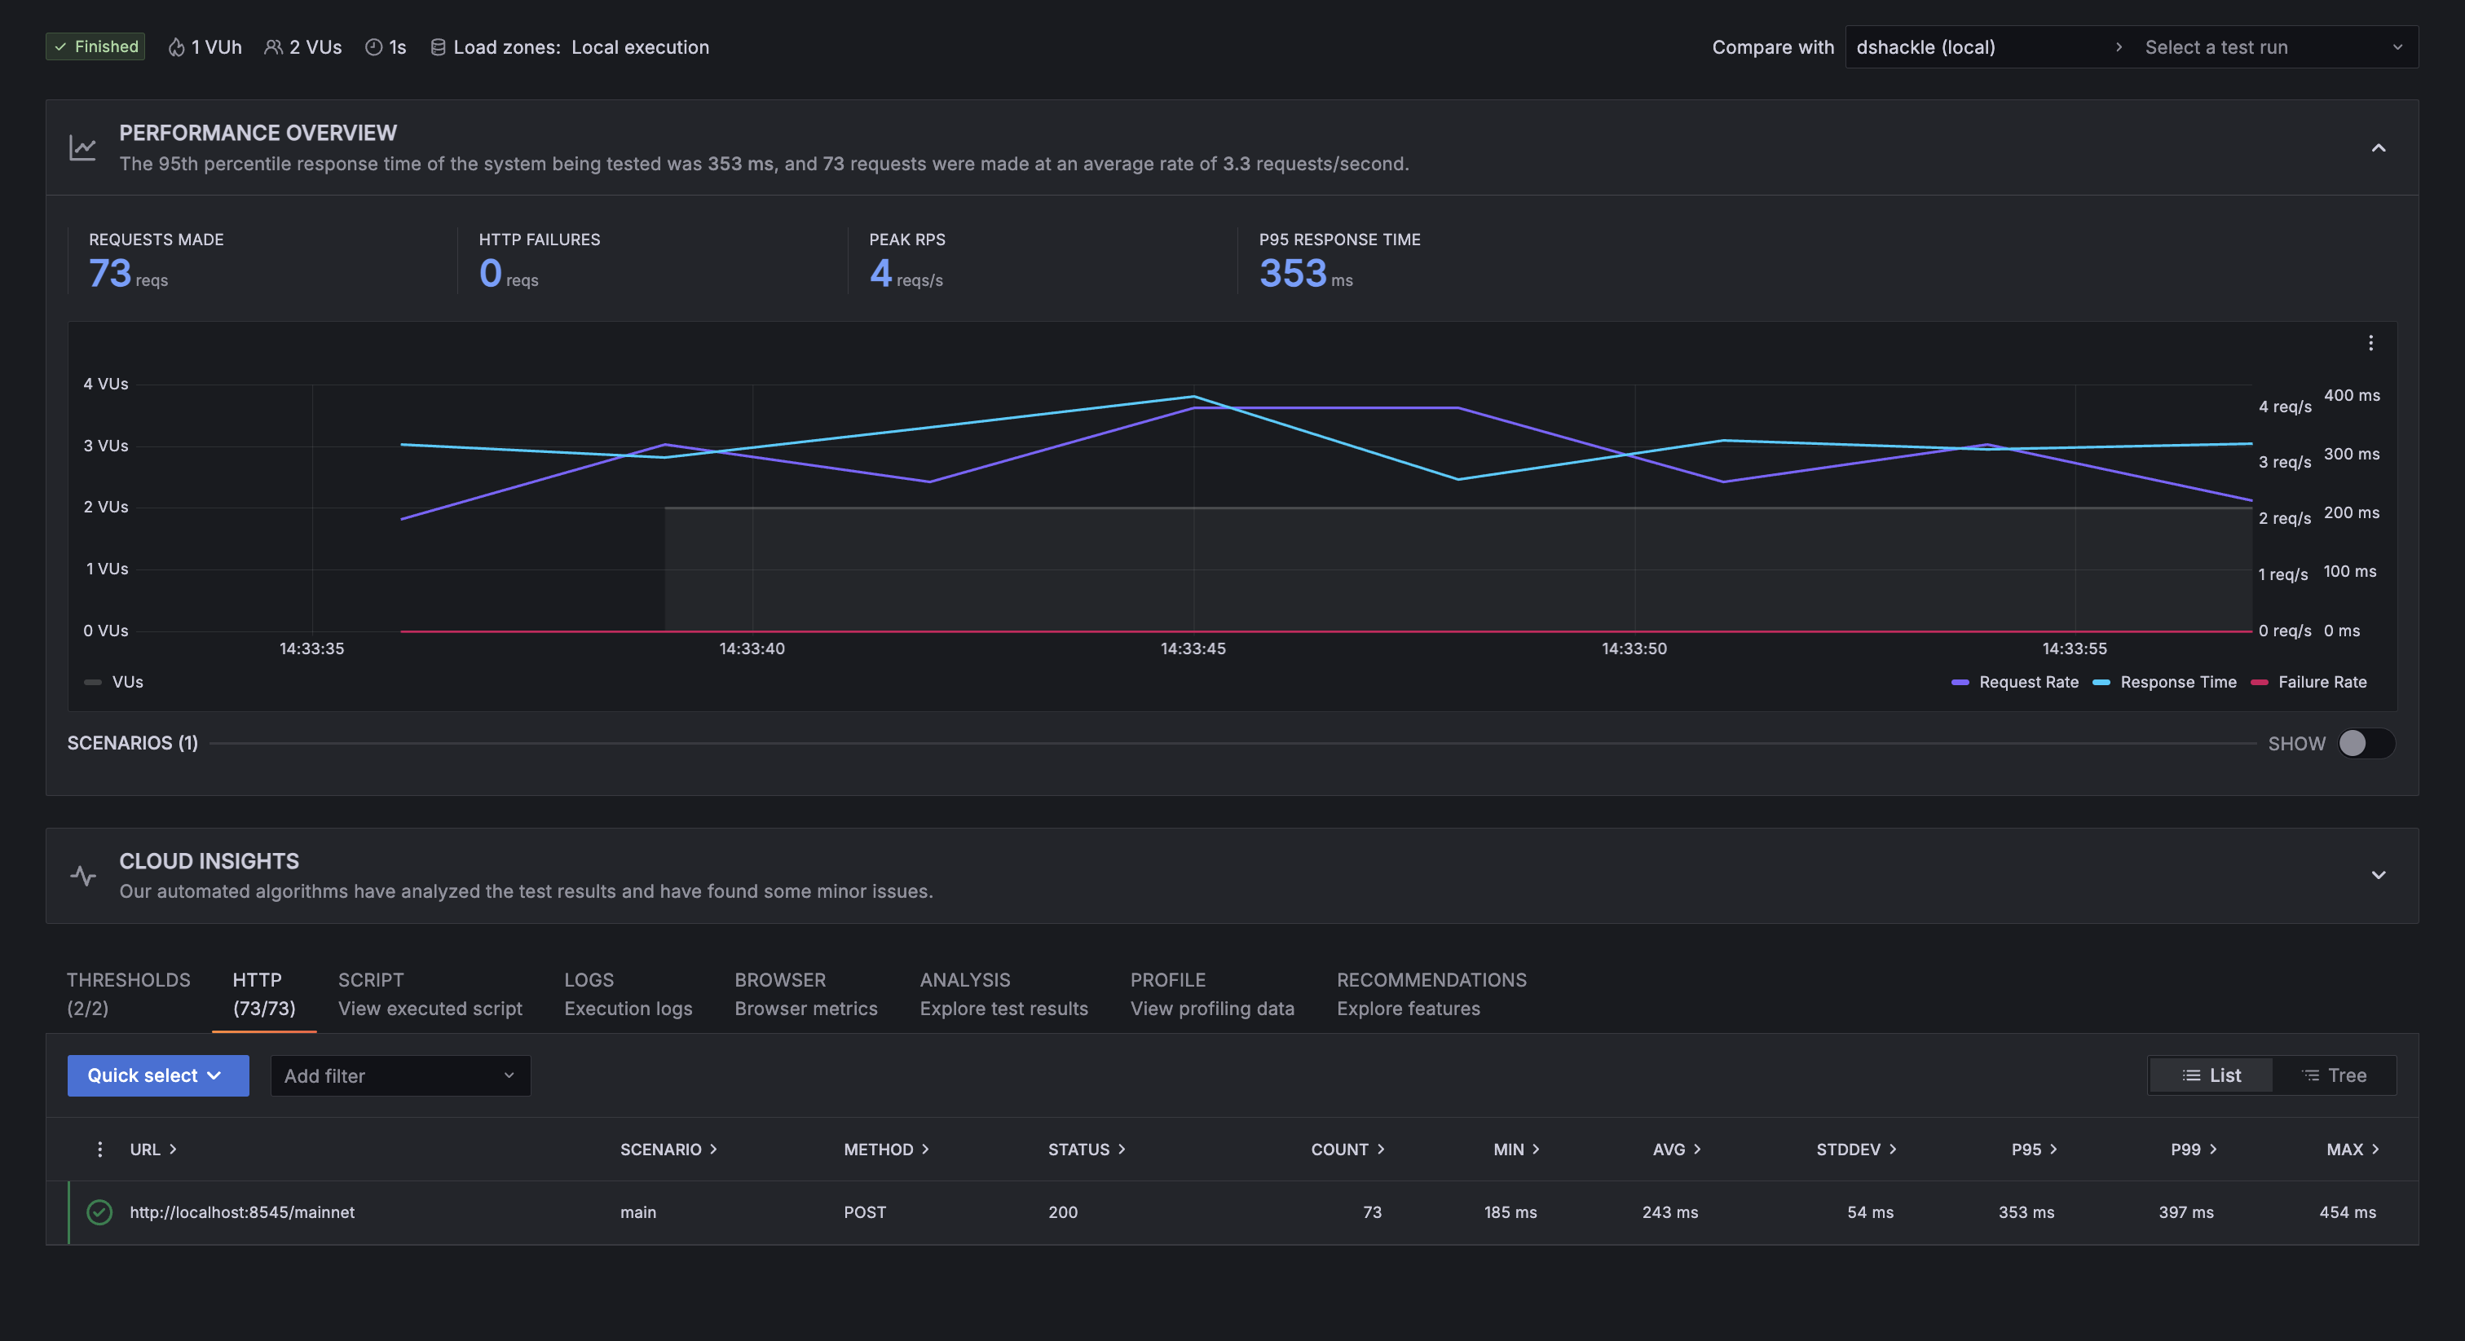Click the chart three-dot menu icon
Image resolution: width=2465 pixels, height=1341 pixels.
click(x=2370, y=343)
